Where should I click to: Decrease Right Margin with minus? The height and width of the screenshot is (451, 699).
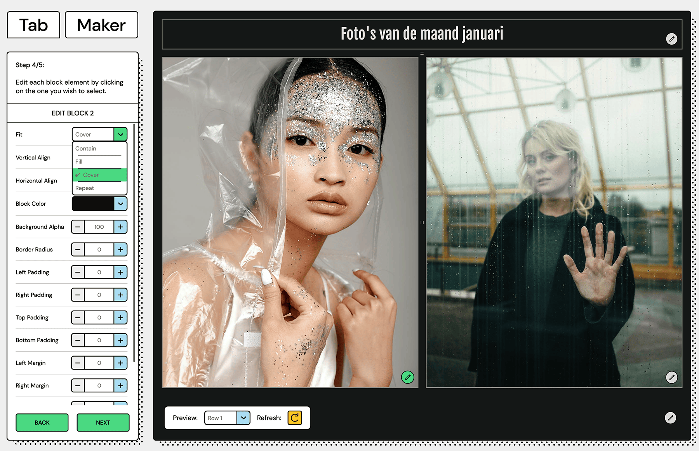tap(78, 386)
